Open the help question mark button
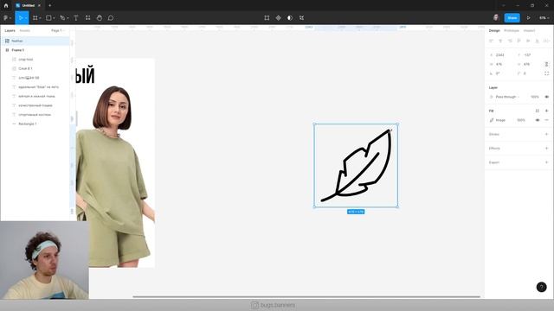The image size is (554, 311). pyautogui.click(x=541, y=287)
